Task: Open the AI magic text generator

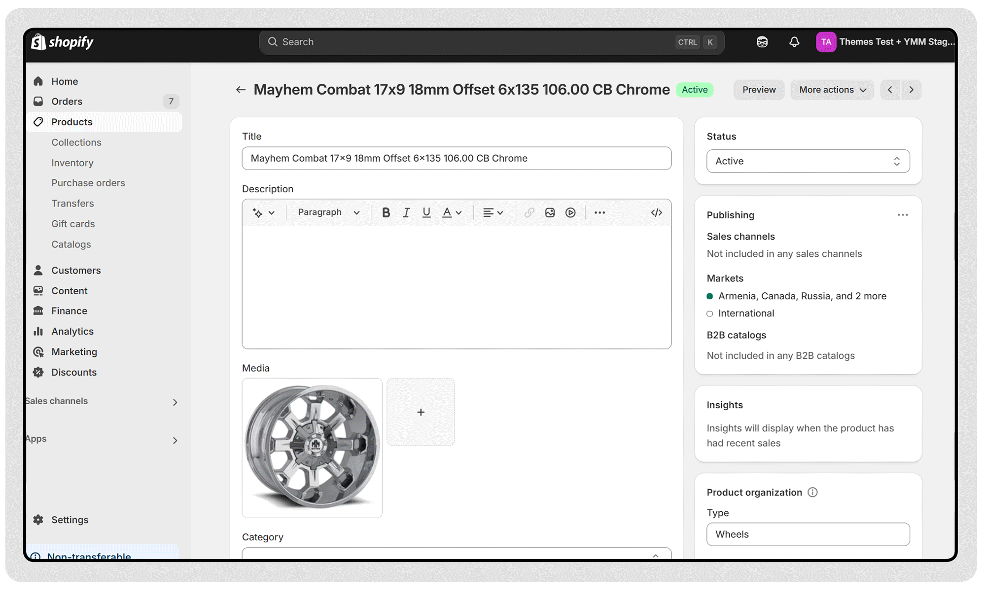Action: 263,212
